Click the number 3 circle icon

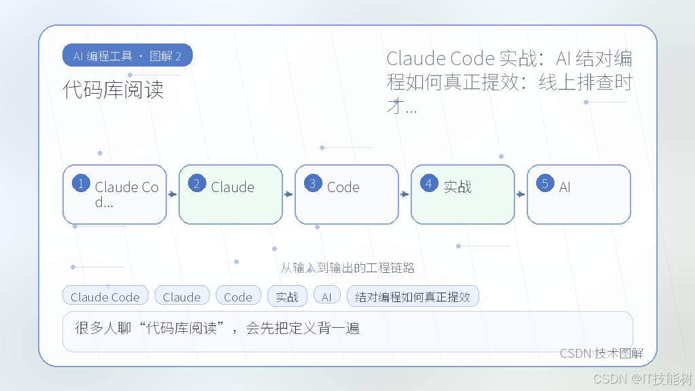[x=313, y=183]
